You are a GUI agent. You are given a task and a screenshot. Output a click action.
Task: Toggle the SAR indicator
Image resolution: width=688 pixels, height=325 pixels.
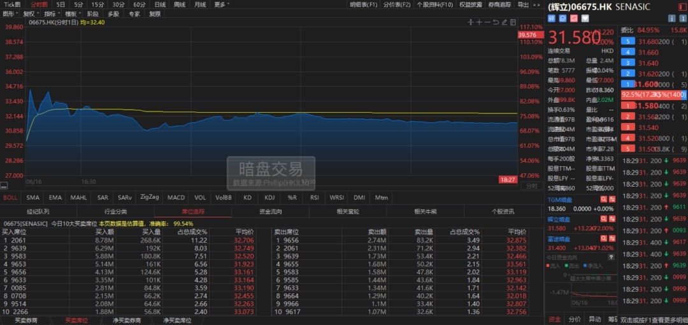(x=103, y=198)
